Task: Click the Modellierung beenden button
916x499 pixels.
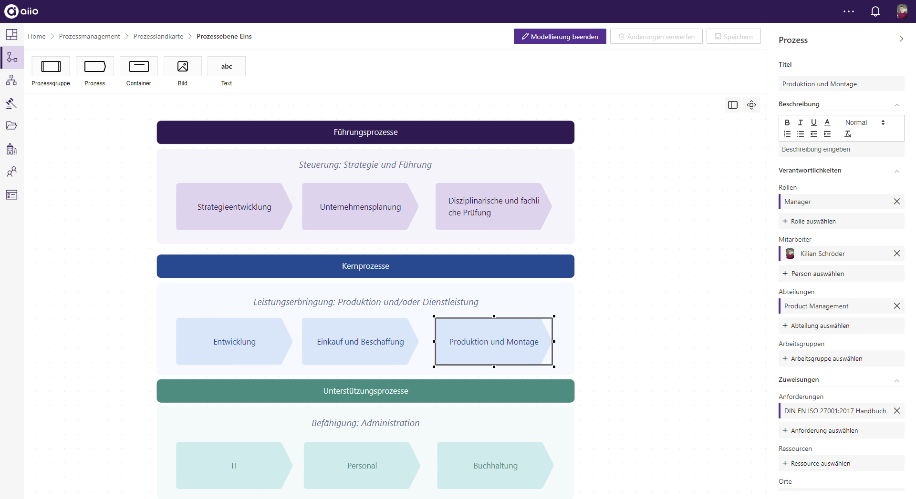Action: pyautogui.click(x=560, y=36)
